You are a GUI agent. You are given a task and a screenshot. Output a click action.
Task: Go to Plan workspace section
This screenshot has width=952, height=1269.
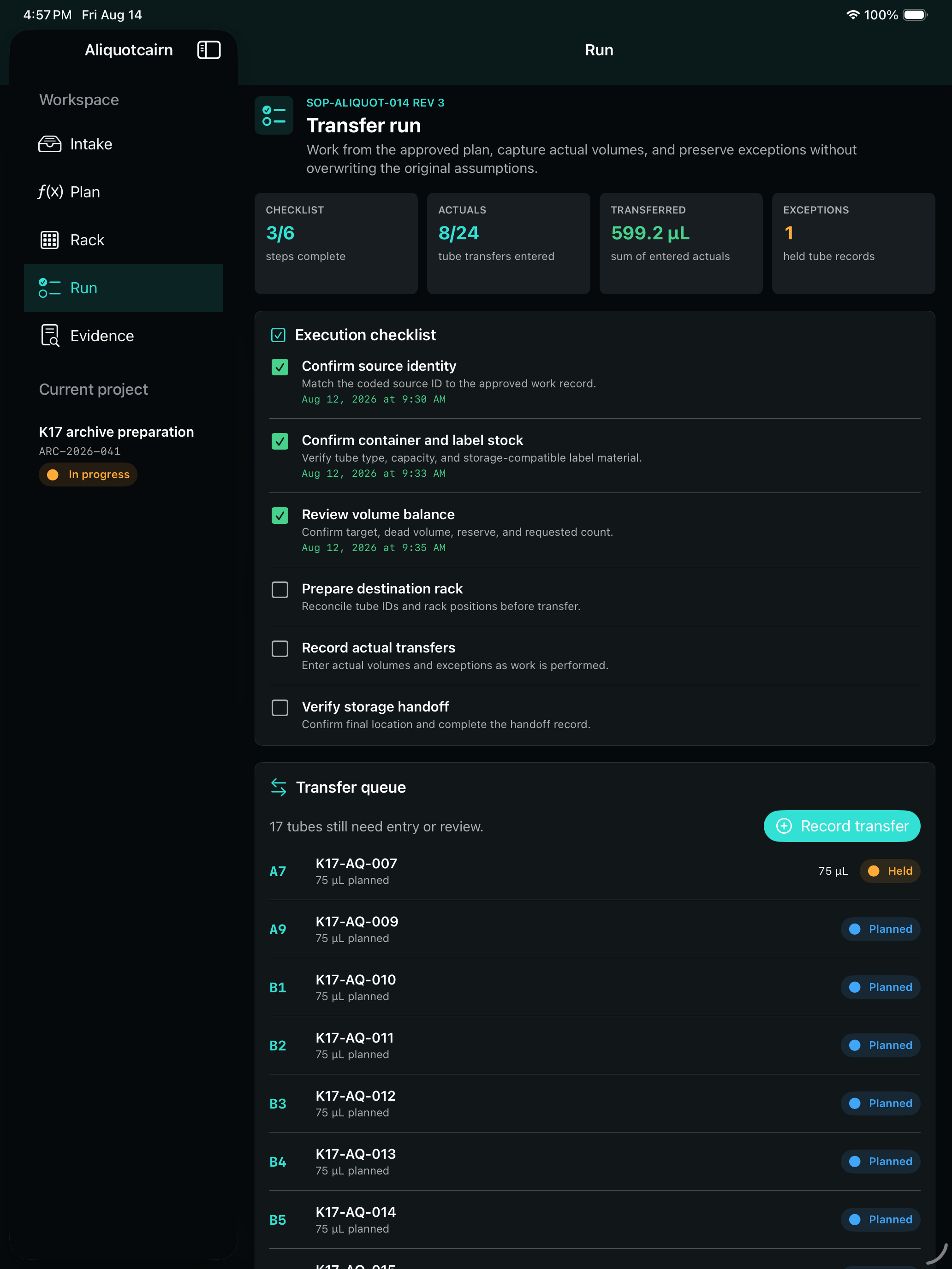coord(123,192)
